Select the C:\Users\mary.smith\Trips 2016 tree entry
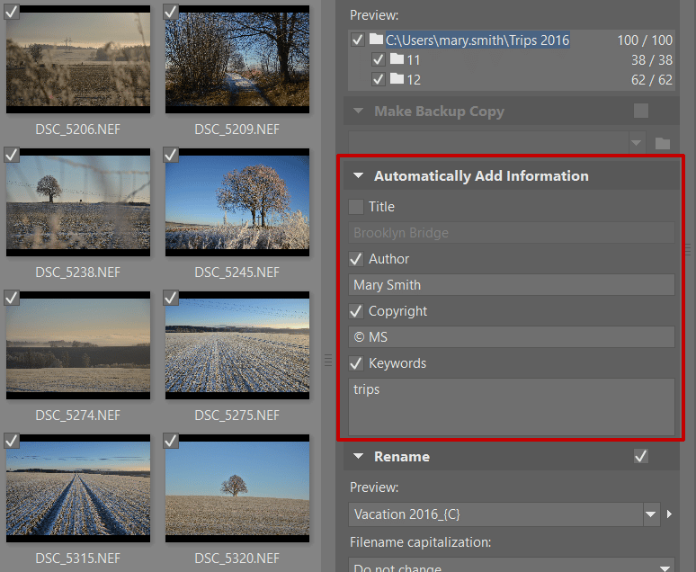 (x=477, y=40)
